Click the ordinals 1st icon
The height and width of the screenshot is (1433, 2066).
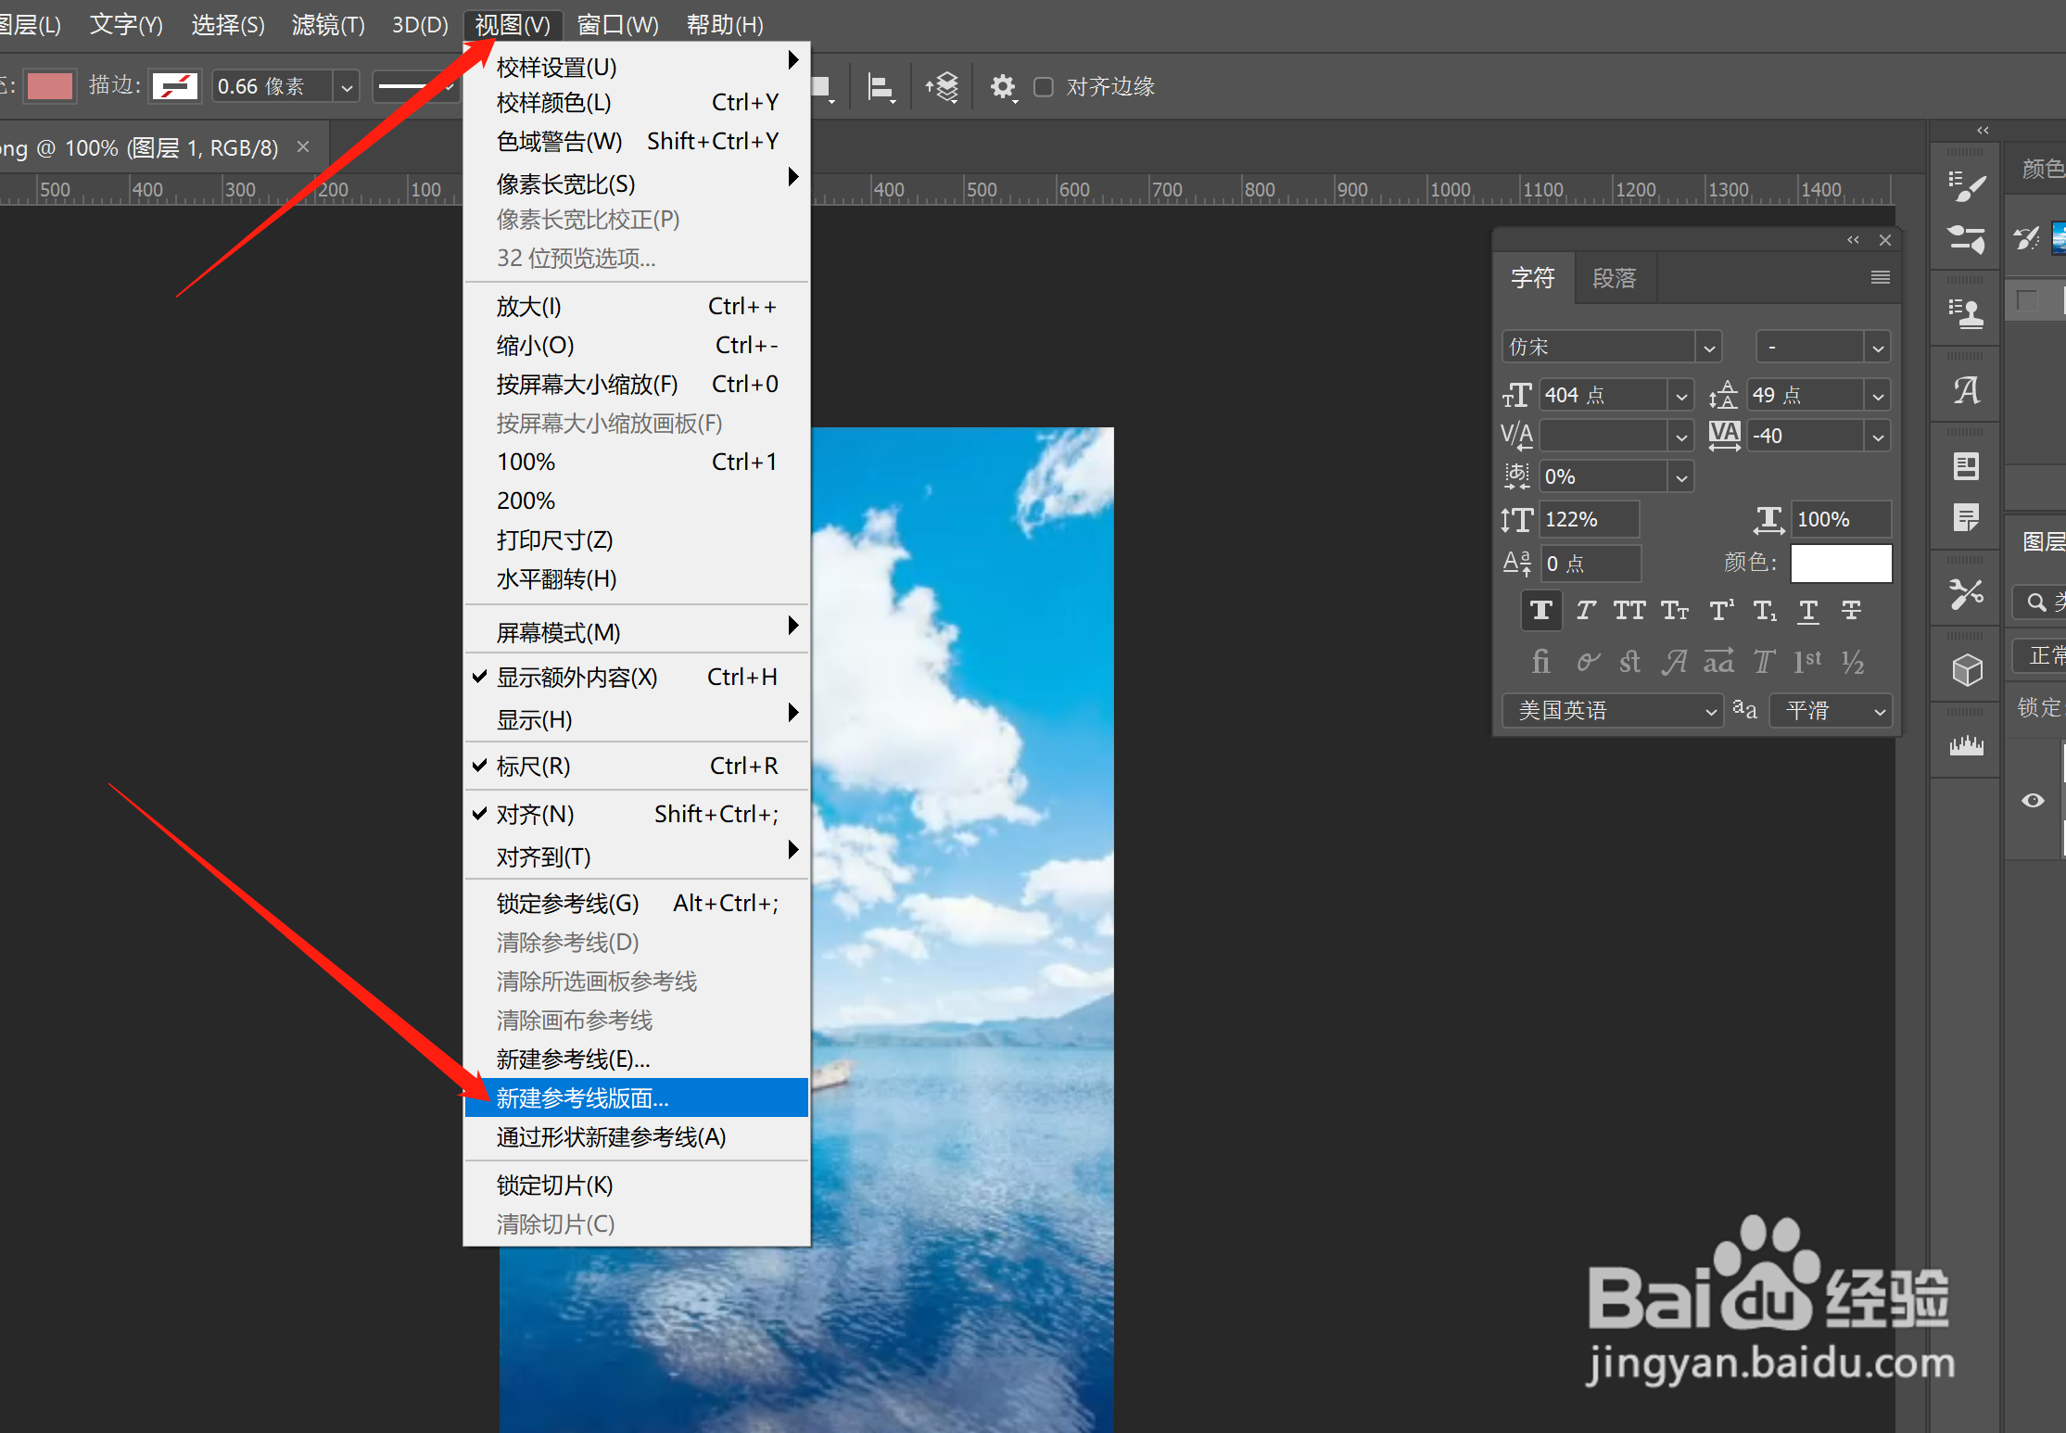tap(1807, 661)
